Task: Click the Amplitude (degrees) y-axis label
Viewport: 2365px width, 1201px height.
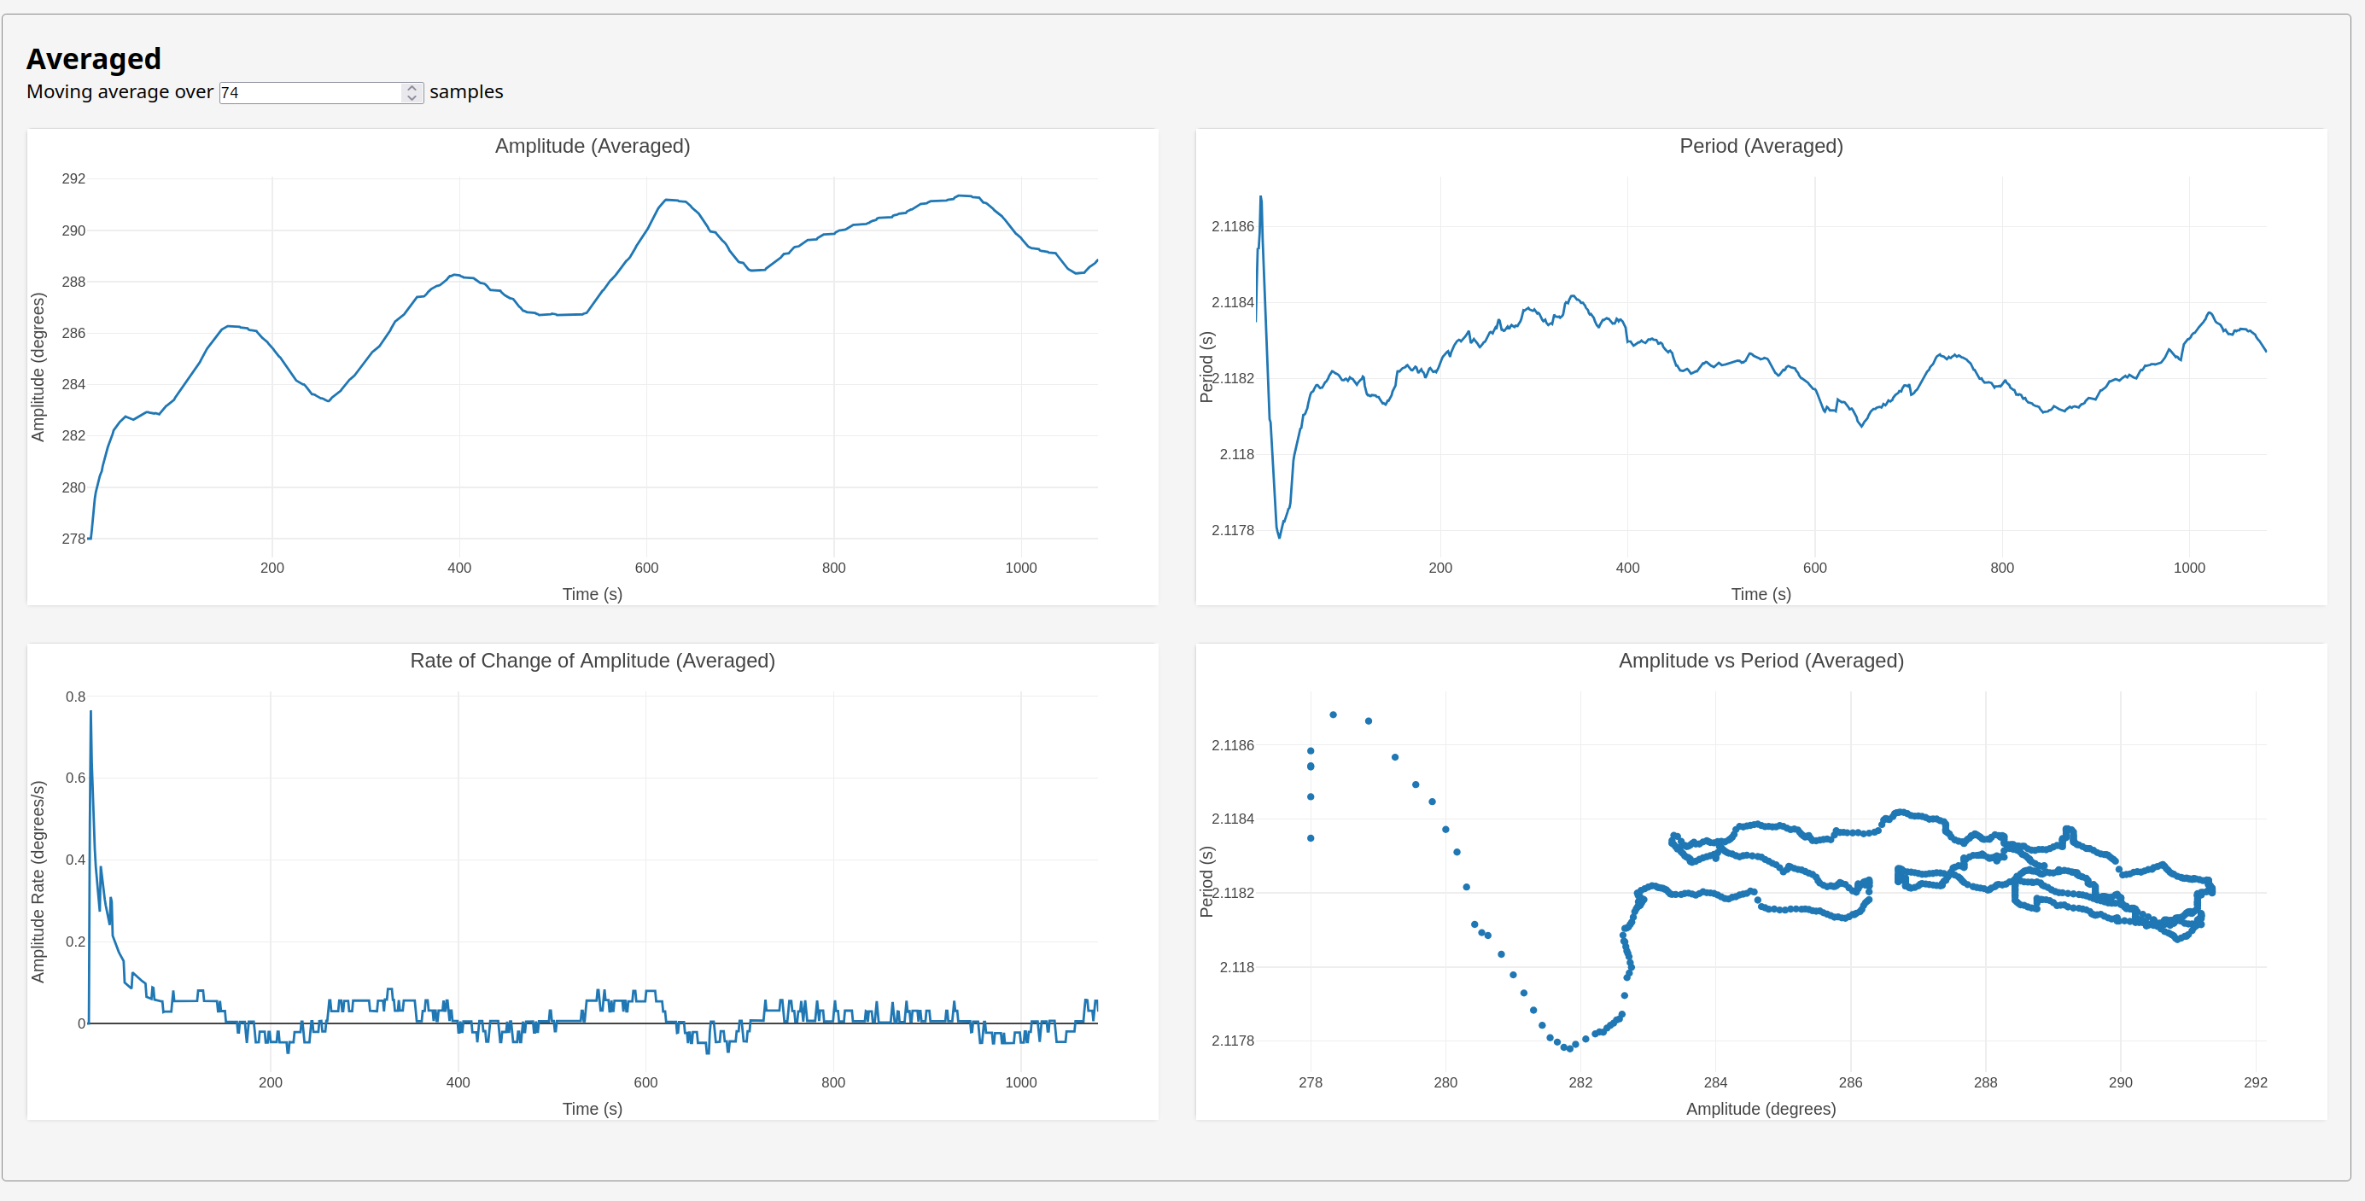Action: pyautogui.click(x=38, y=367)
